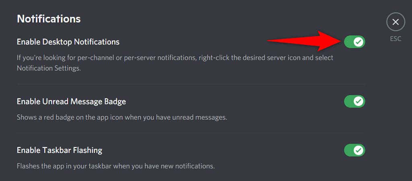Click the red arrow pointing at the toggle
The width and height of the screenshot is (412, 181).
304,41
